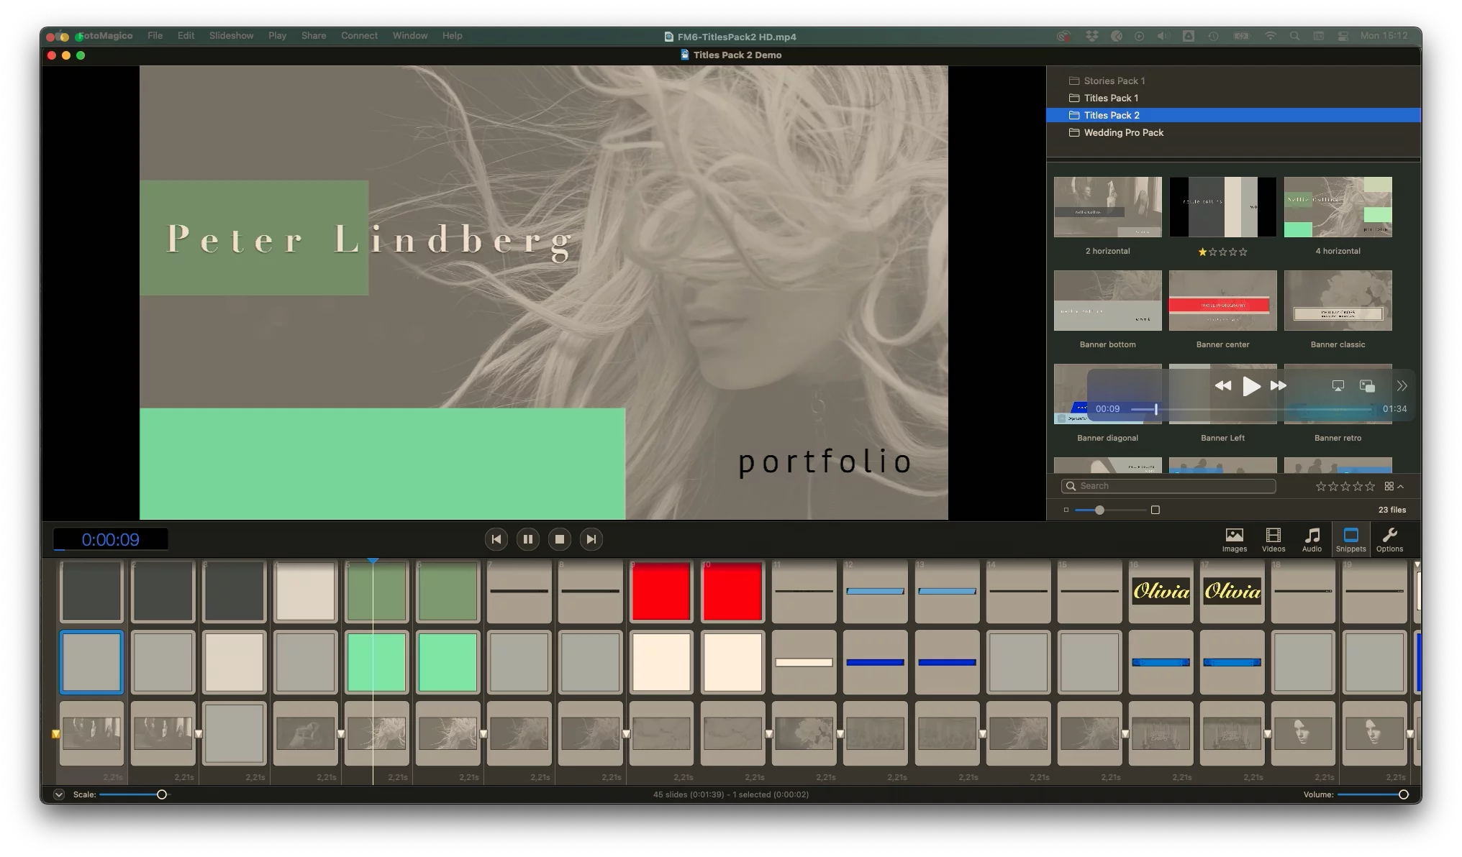Open the Control Center icon
This screenshot has height=857, width=1462.
[x=1343, y=36]
